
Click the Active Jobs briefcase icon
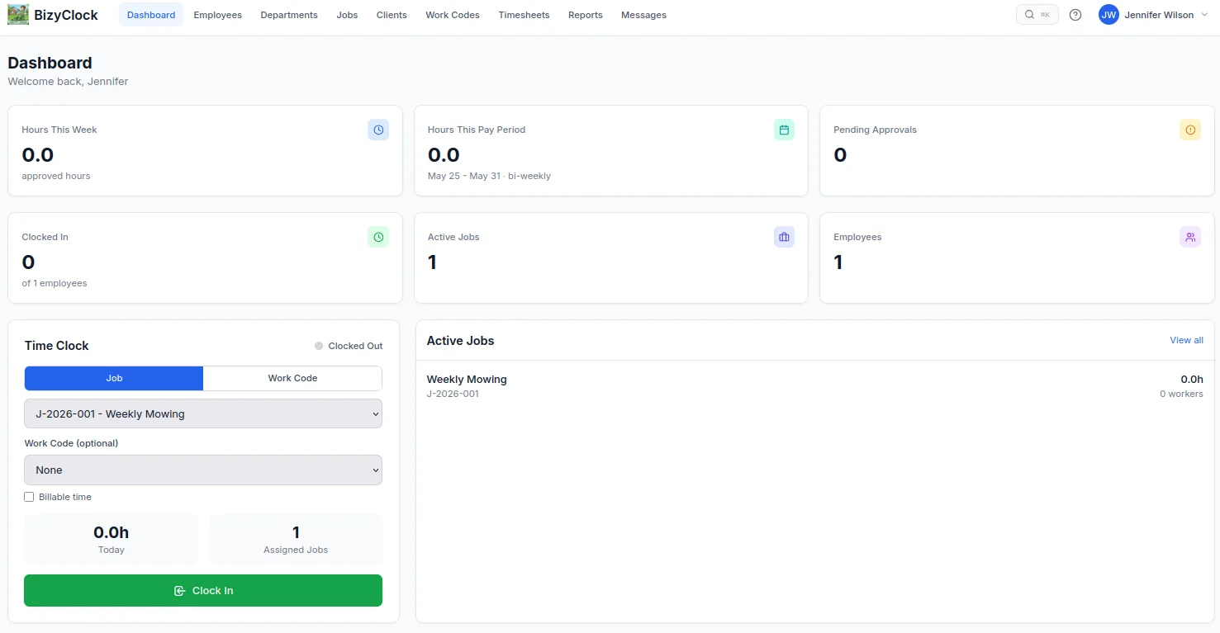click(784, 237)
